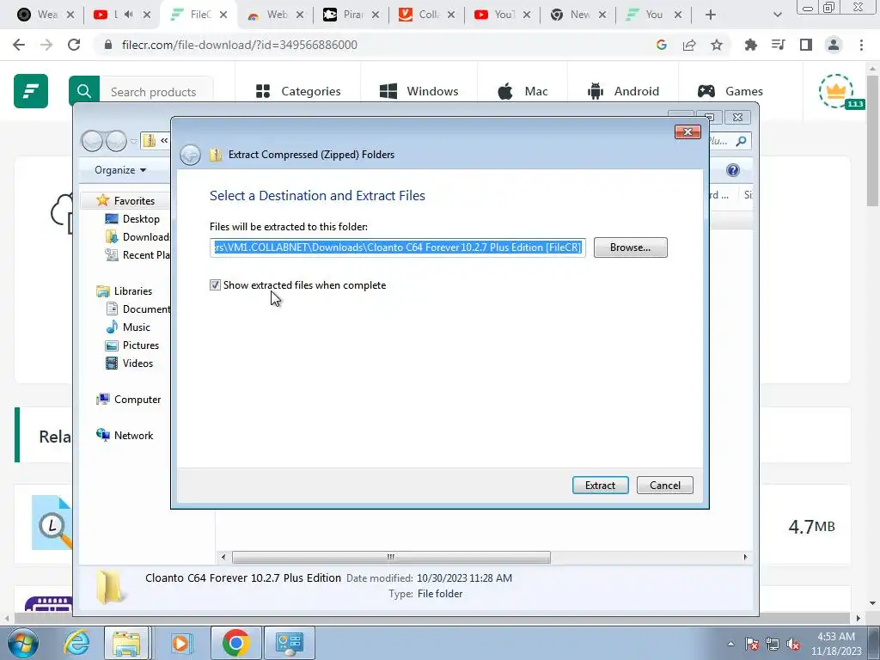Click the Extract button

click(600, 486)
